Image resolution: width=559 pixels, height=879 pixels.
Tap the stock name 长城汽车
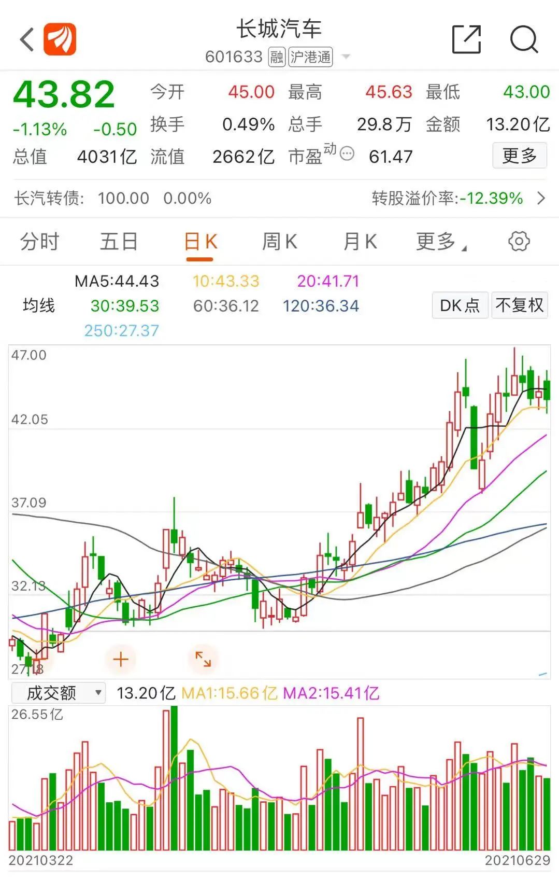279,29
